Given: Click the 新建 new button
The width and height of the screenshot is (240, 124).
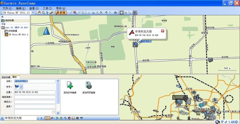Looking at the screenshot, I should [61, 13].
